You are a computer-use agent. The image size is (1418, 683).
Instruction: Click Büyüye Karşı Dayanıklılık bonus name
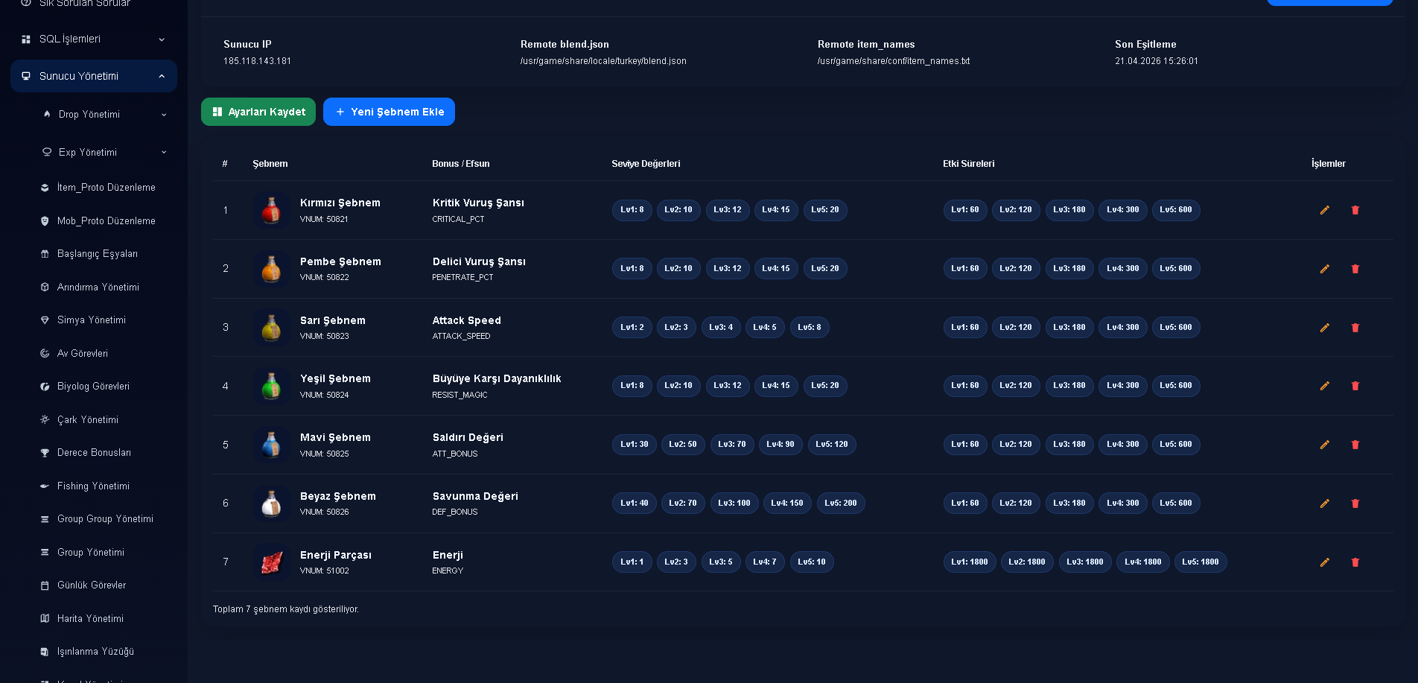point(497,379)
